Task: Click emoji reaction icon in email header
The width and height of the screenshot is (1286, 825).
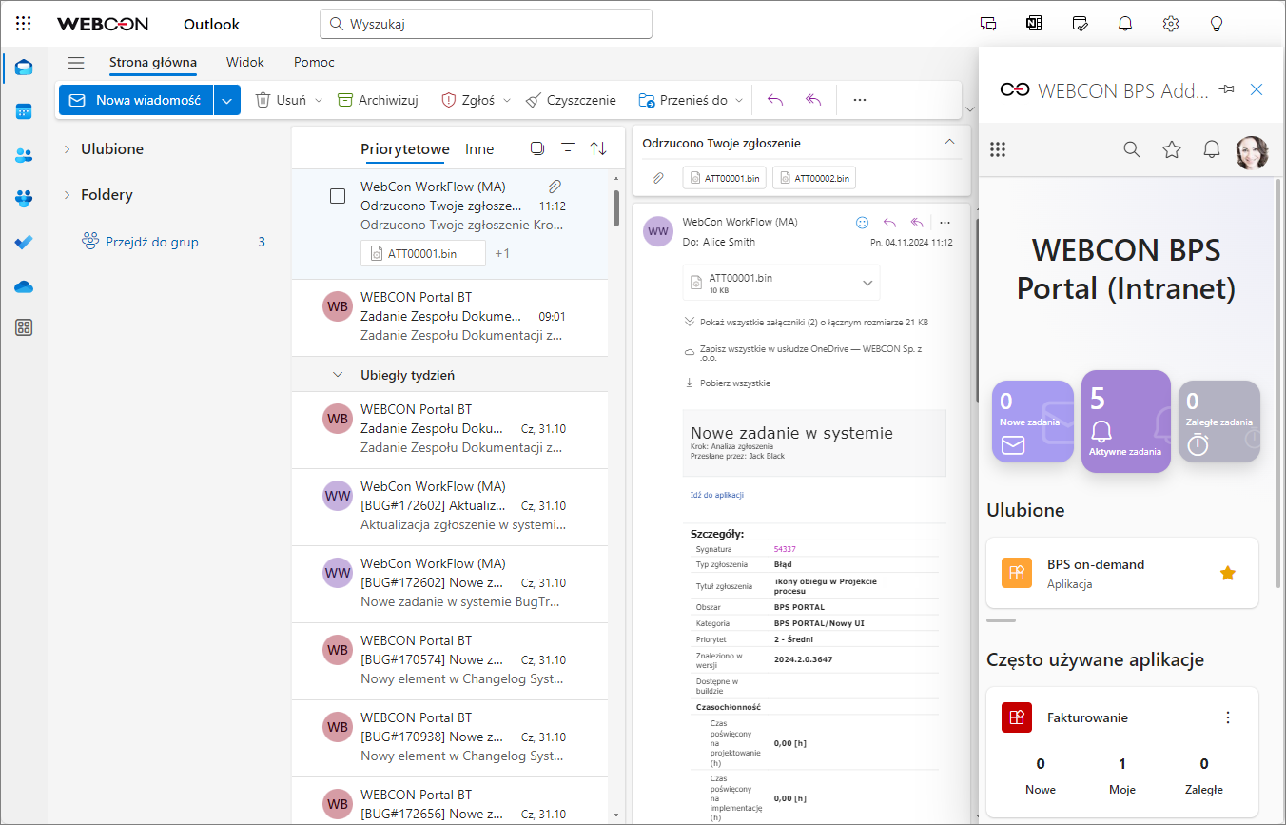Action: pos(863,222)
